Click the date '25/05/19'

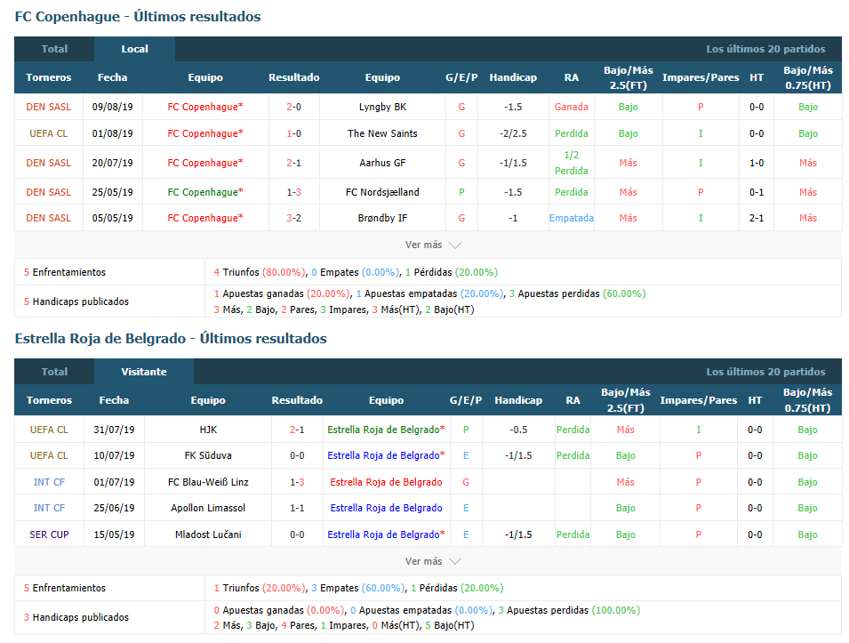(113, 192)
